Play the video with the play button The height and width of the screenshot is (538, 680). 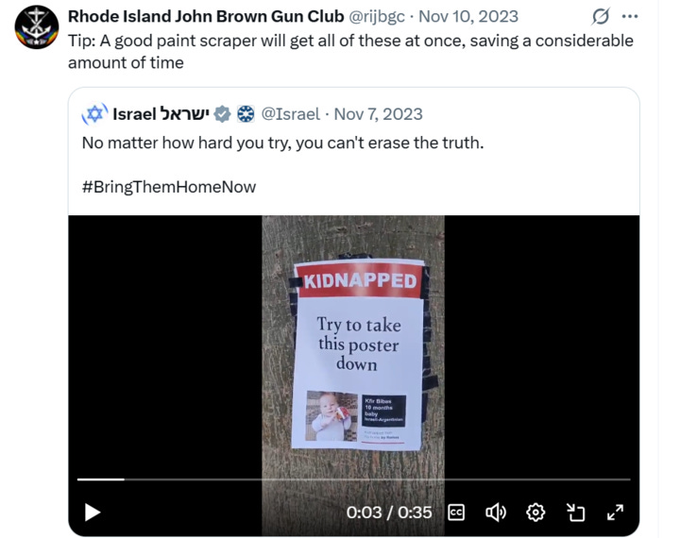(92, 513)
